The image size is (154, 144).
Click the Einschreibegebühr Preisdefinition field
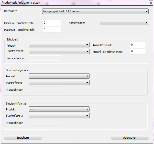[x=45, y=90]
